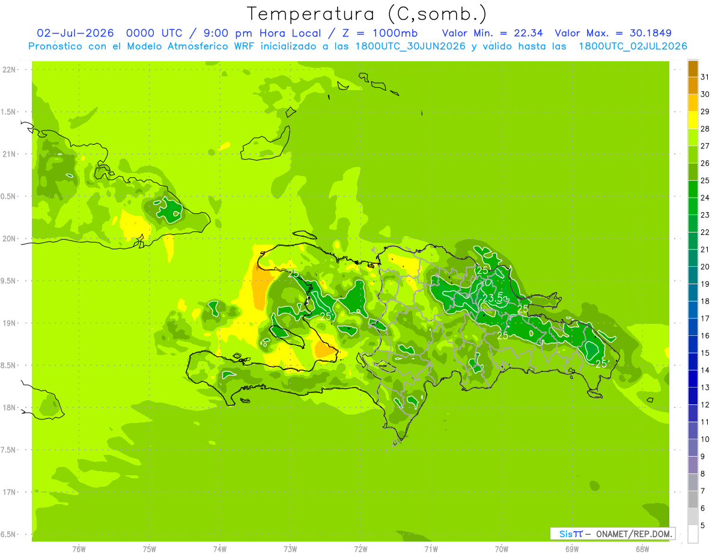Click purple legend swatch between 9 and 10
Screen dimensions: 721x557
(x=693, y=448)
